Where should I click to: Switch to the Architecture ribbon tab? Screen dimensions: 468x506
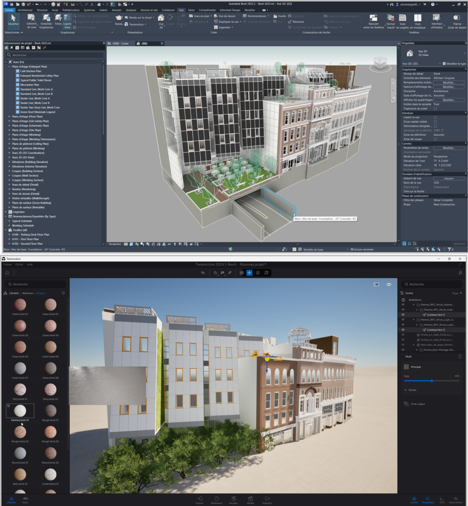(x=25, y=10)
